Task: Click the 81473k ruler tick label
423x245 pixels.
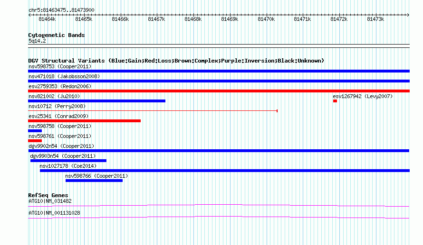Action: tap(375, 19)
